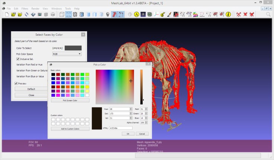
Task: Select the paintbrush tool in toolbar
Action: (x=169, y=15)
